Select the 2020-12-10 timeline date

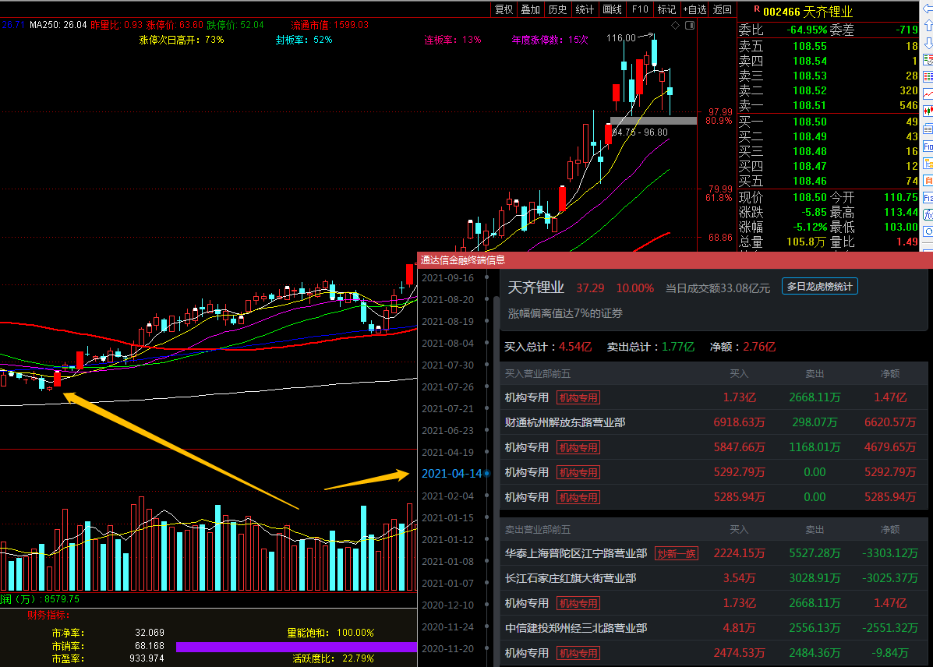[x=447, y=605]
